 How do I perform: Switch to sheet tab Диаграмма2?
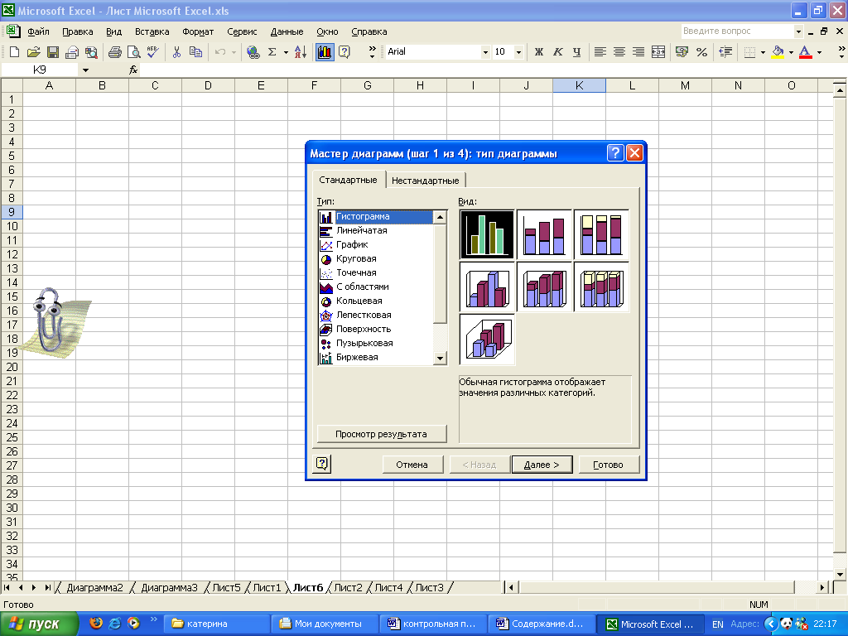tap(94, 587)
